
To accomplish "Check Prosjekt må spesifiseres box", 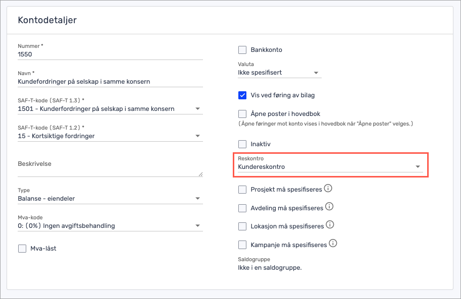I will point(242,190).
